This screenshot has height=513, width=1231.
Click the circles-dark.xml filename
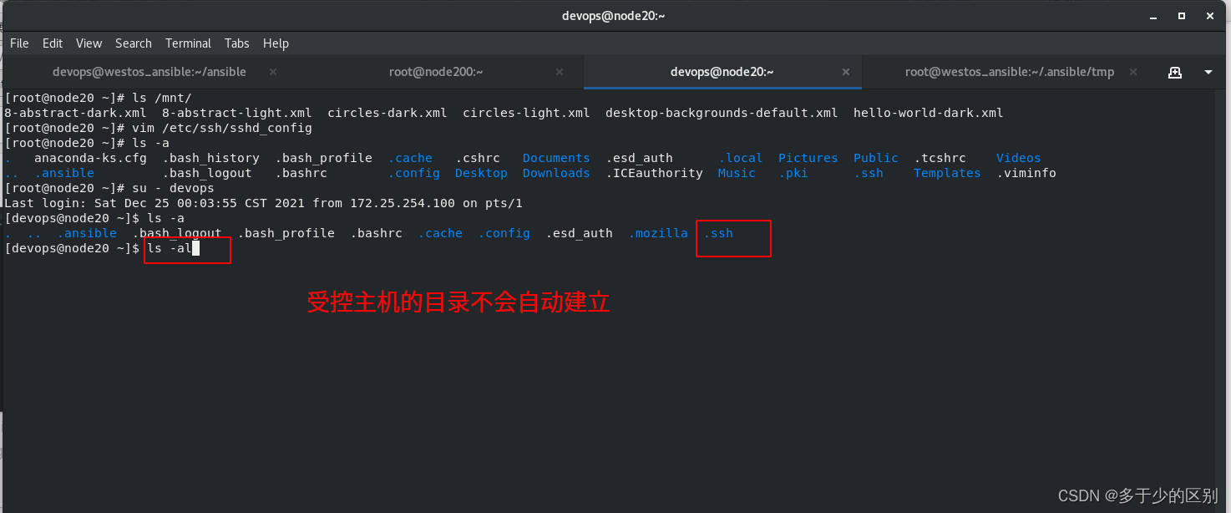click(388, 113)
